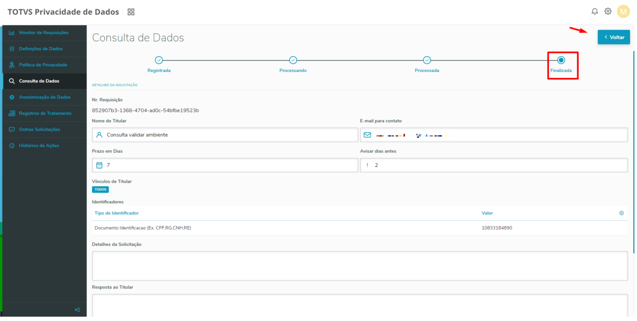Click the Processada step circle

(427, 60)
